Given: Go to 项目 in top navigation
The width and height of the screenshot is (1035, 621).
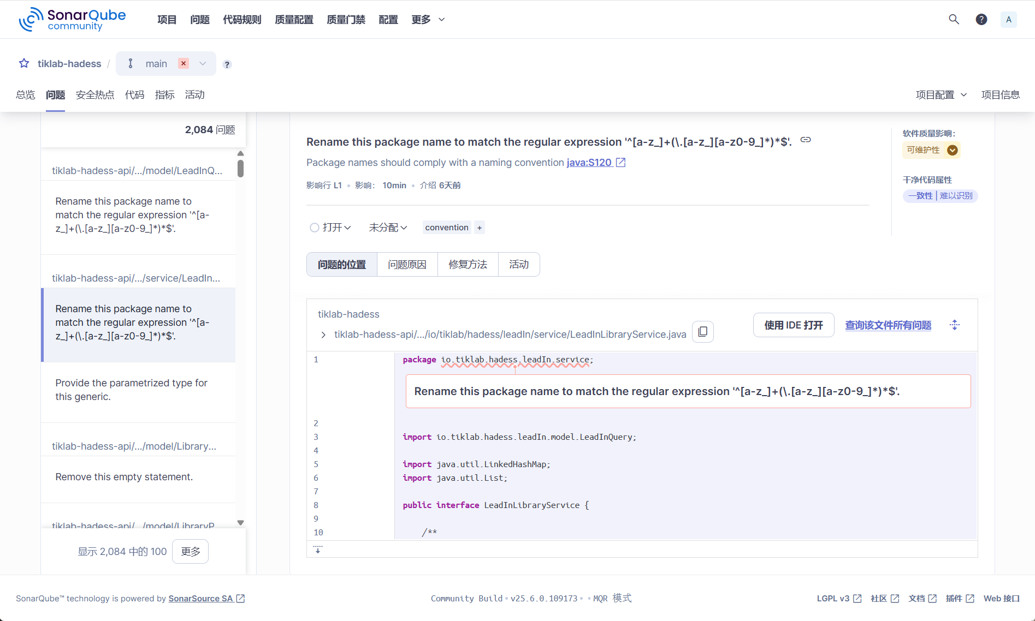Looking at the screenshot, I should point(167,20).
